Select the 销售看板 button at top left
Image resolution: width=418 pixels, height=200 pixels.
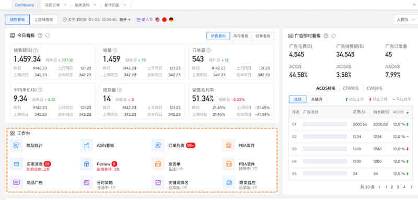click(17, 20)
